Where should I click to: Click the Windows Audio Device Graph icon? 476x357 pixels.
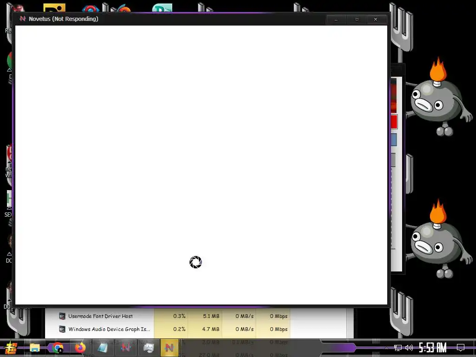[x=62, y=329]
